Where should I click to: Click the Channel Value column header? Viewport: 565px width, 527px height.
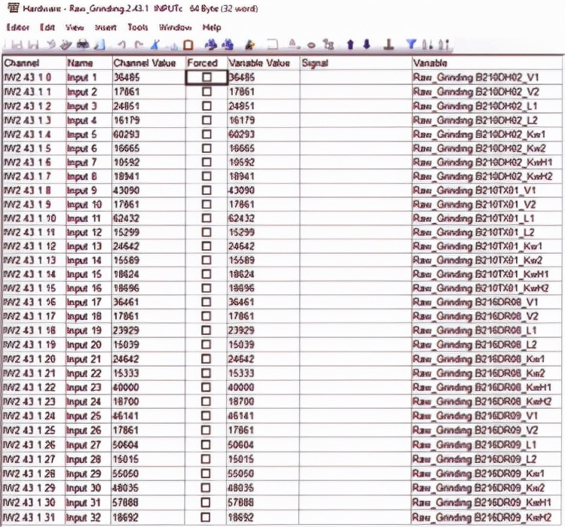point(149,63)
